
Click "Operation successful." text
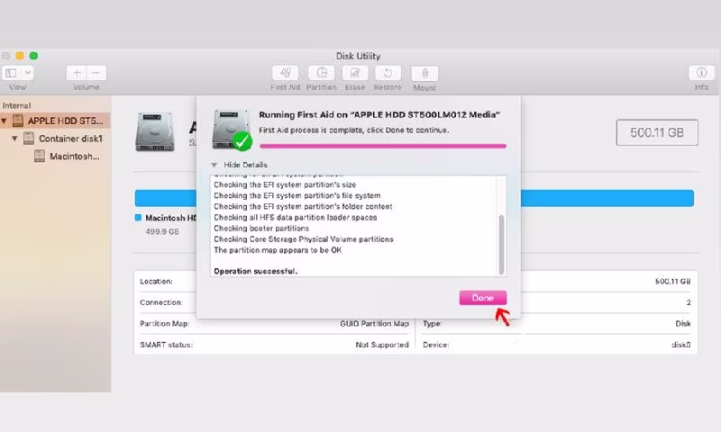click(256, 271)
